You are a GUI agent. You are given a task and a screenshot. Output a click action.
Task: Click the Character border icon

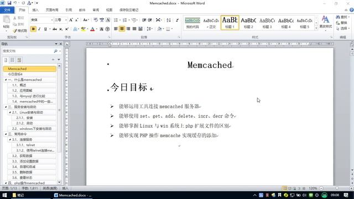coord(108,20)
